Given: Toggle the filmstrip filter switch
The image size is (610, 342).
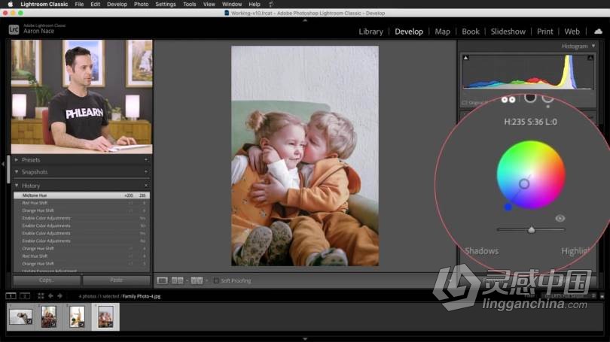Looking at the screenshot, I should click(x=602, y=296).
